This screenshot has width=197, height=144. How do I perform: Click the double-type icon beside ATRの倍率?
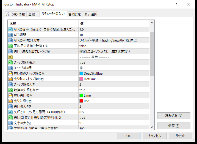(x=10, y=29)
